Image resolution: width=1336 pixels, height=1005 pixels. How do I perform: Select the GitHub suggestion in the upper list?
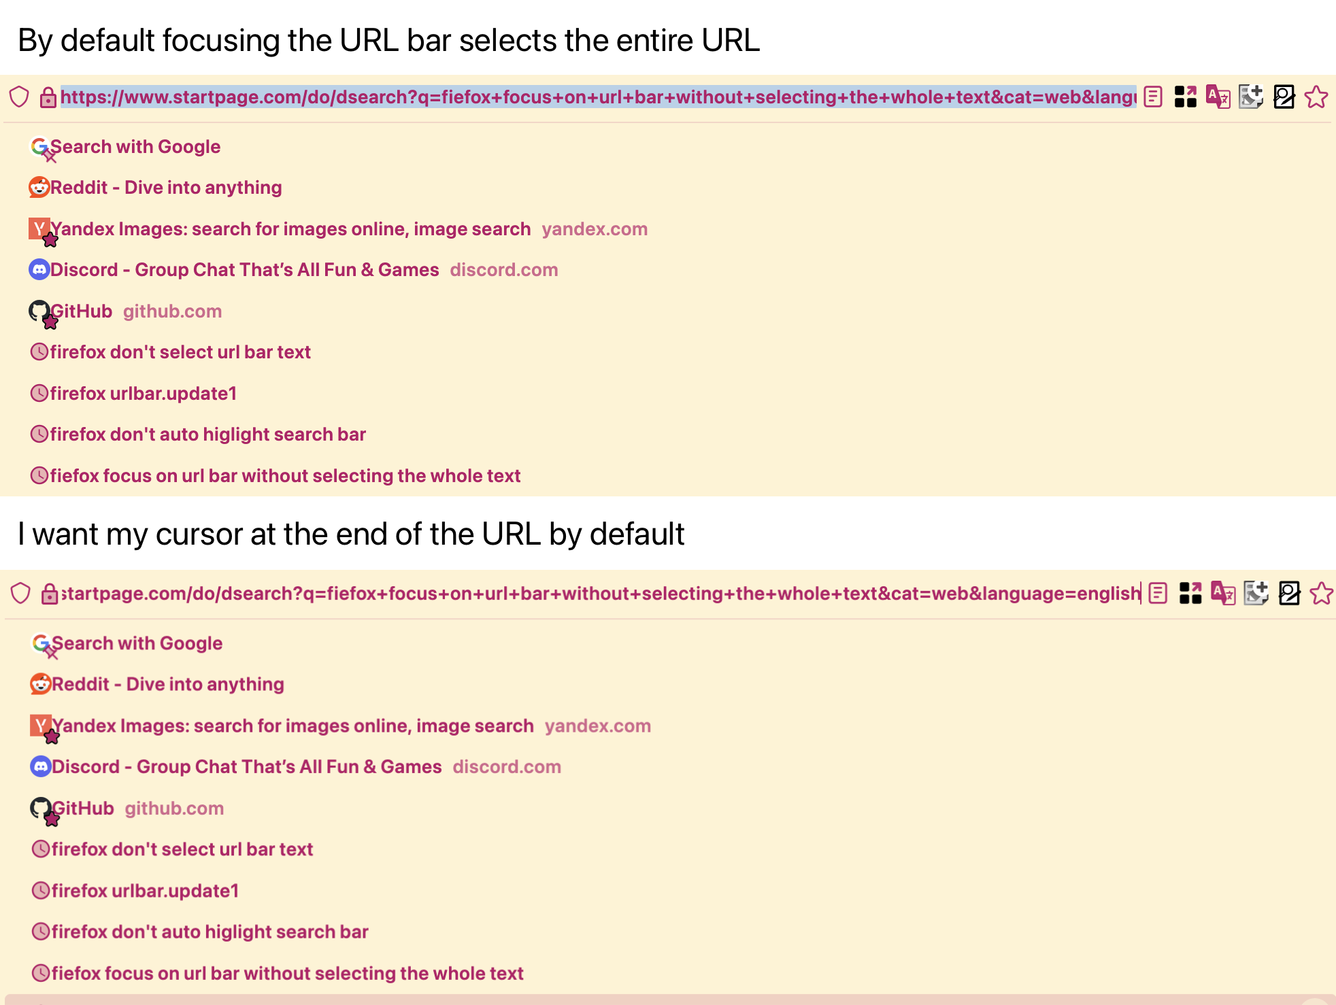tap(81, 311)
